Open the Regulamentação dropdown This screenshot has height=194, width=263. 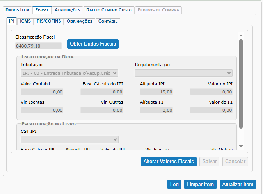tap(183, 73)
